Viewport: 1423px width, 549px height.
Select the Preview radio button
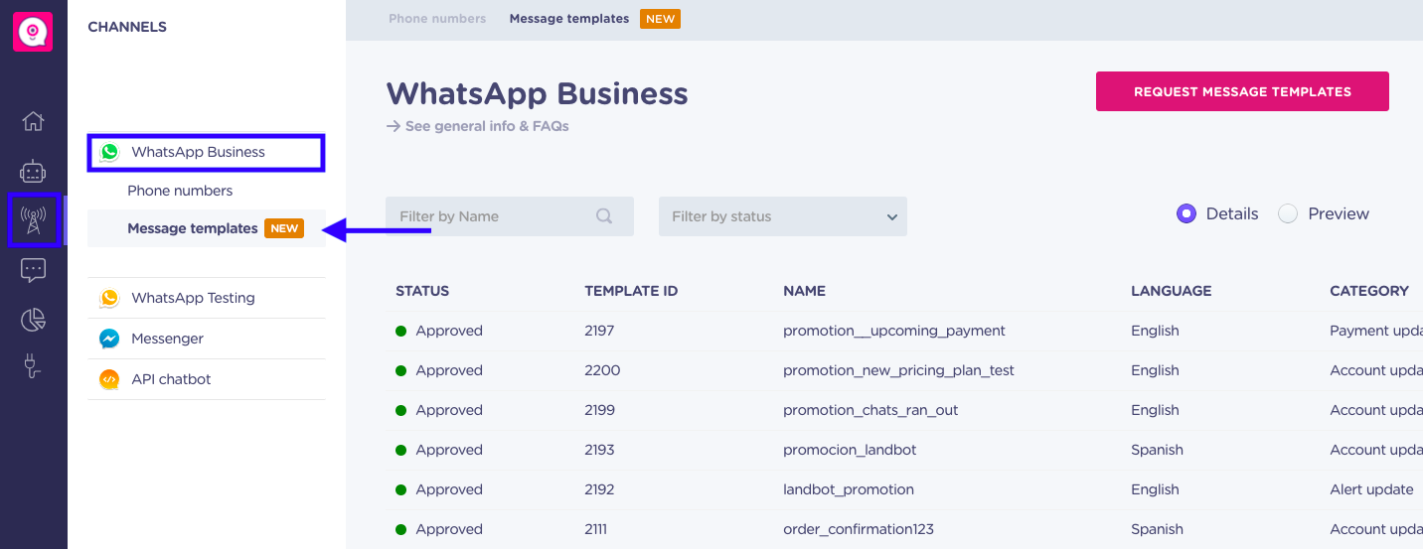click(1288, 213)
